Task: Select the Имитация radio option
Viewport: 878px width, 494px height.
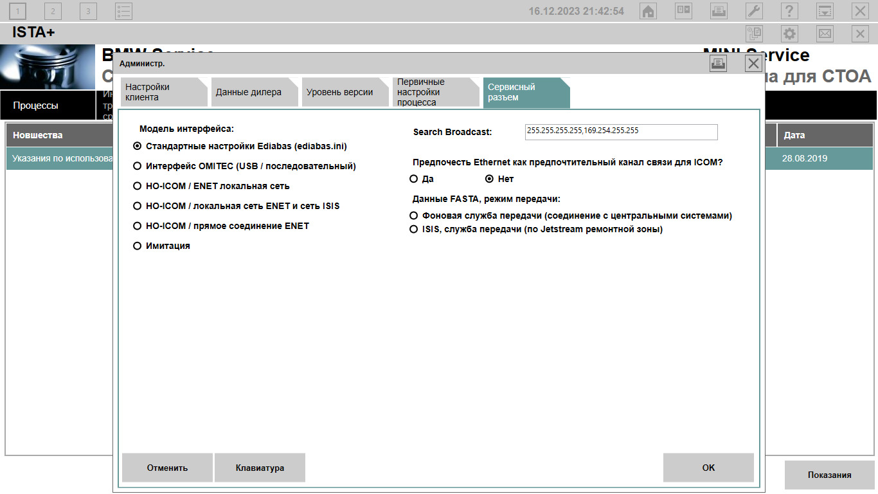Action: coord(137,246)
